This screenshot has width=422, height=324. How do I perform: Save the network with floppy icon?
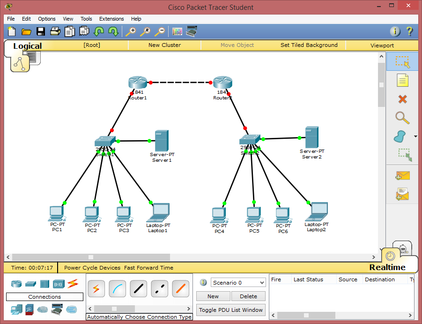pos(41,31)
